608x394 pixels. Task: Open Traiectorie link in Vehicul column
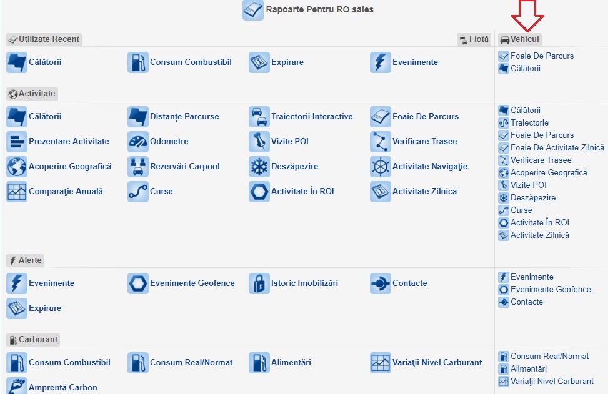pyautogui.click(x=529, y=123)
